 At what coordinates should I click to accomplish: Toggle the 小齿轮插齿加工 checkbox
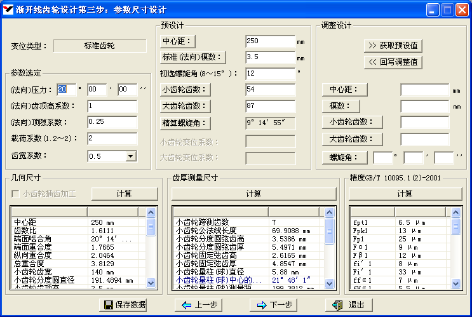pos(17,194)
